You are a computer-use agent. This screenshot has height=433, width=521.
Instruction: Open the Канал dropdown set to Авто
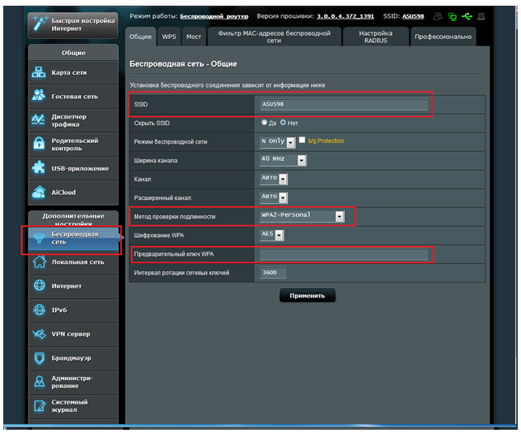point(273,179)
